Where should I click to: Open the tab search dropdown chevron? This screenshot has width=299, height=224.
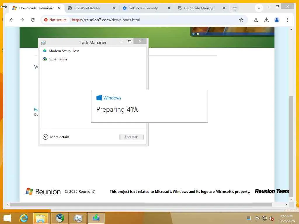pyautogui.click(x=259, y=8)
